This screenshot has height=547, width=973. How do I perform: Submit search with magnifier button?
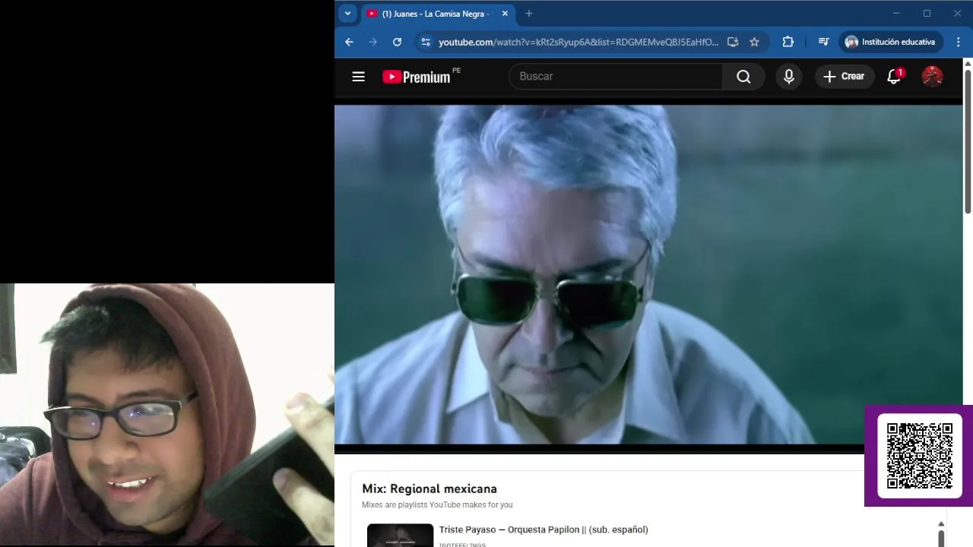point(743,76)
